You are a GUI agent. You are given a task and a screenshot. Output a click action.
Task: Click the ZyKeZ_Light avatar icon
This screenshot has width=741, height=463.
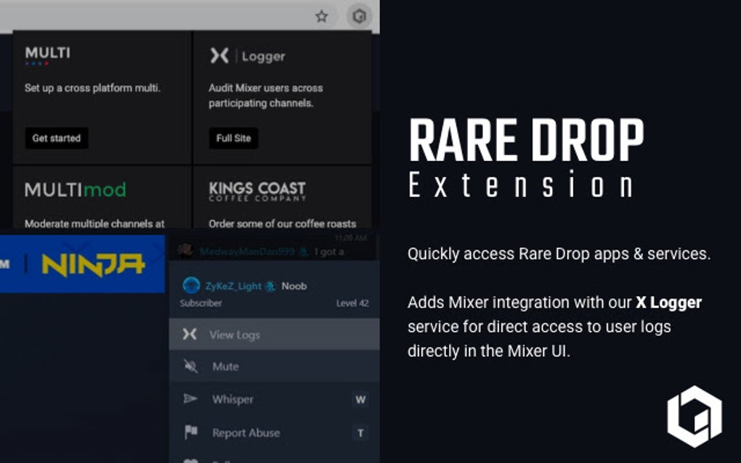(x=191, y=285)
